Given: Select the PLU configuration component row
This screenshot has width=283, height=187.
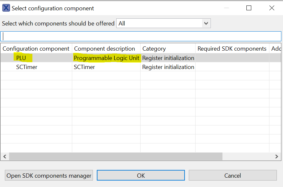Looking at the screenshot, I should tap(21, 58).
